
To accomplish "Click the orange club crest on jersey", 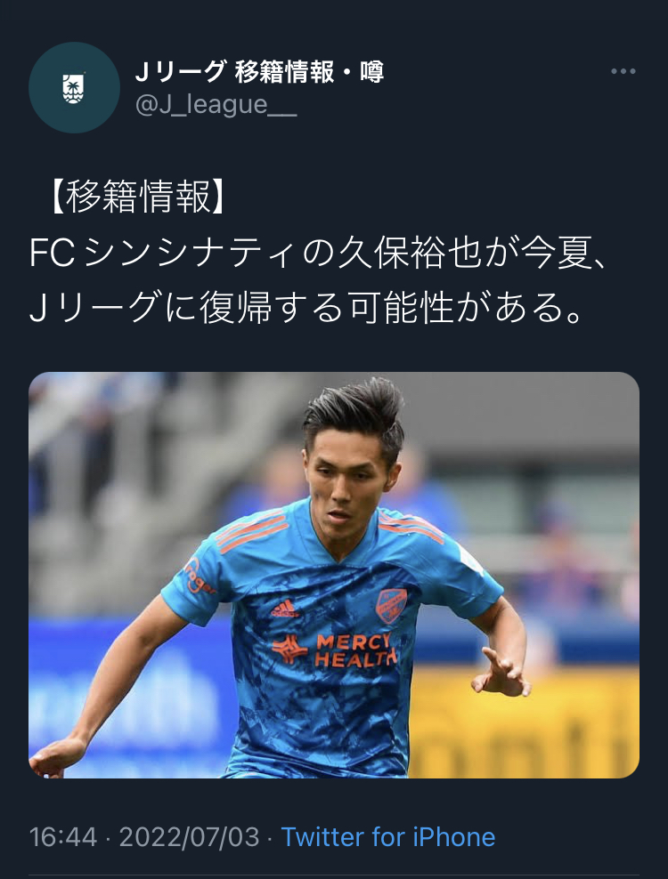I will (x=391, y=606).
